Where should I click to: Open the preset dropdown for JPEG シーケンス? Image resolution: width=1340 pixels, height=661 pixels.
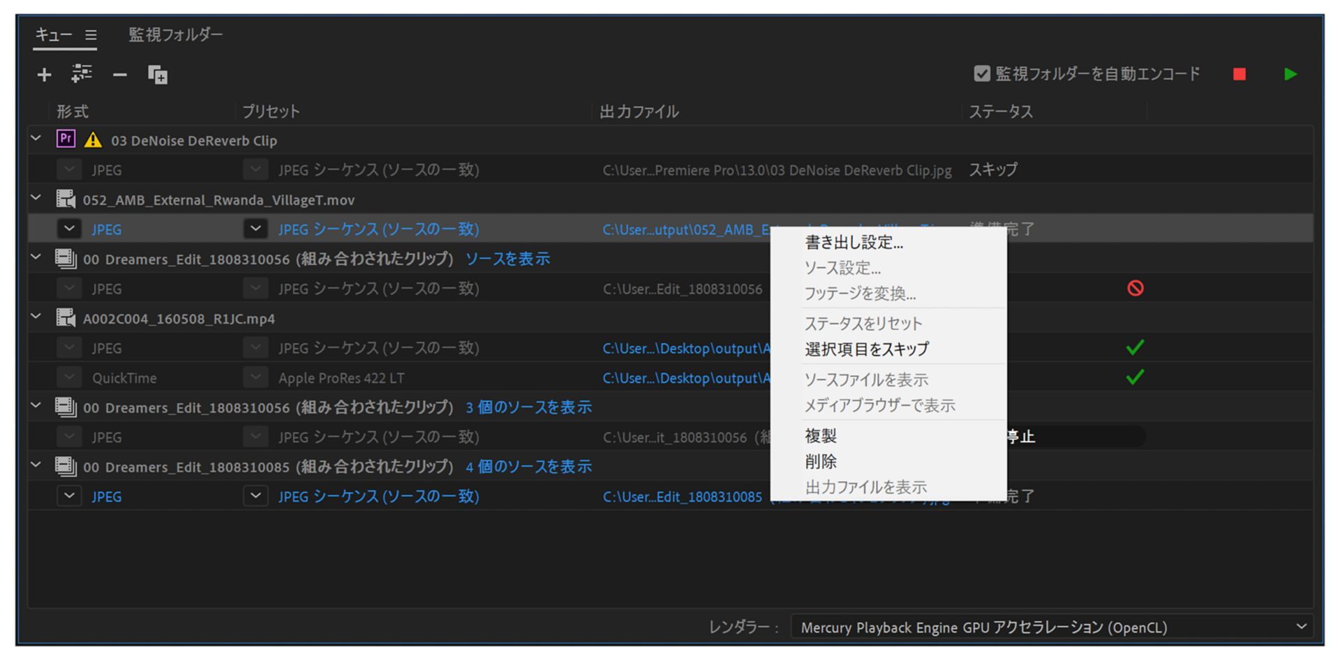[x=255, y=228]
